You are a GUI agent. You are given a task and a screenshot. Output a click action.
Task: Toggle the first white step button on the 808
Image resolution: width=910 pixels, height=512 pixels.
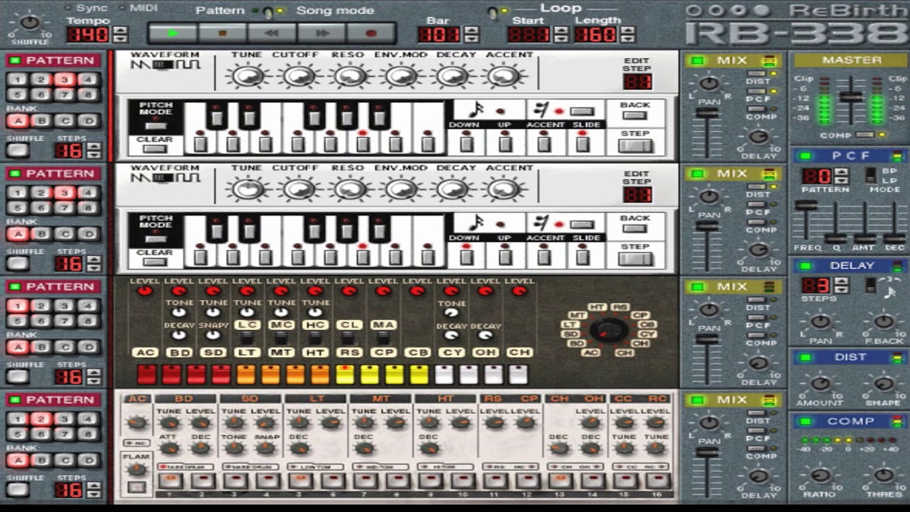click(x=444, y=373)
